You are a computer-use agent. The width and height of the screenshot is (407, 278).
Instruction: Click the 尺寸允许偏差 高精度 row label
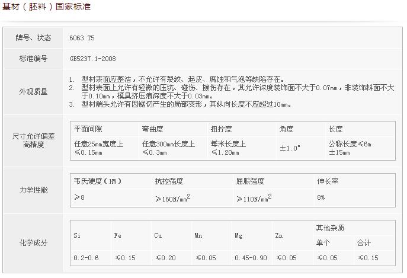[33, 140]
